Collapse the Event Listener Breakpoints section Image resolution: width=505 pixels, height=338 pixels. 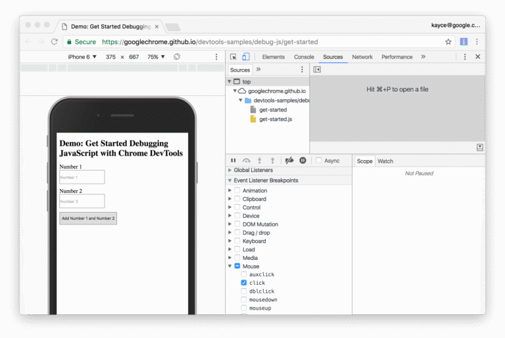(230, 180)
